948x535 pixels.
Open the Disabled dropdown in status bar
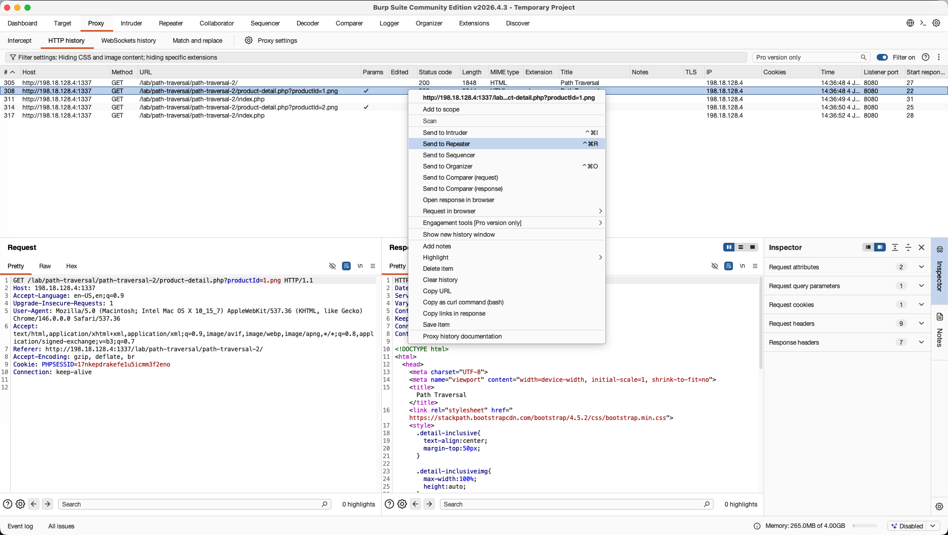[914, 526]
